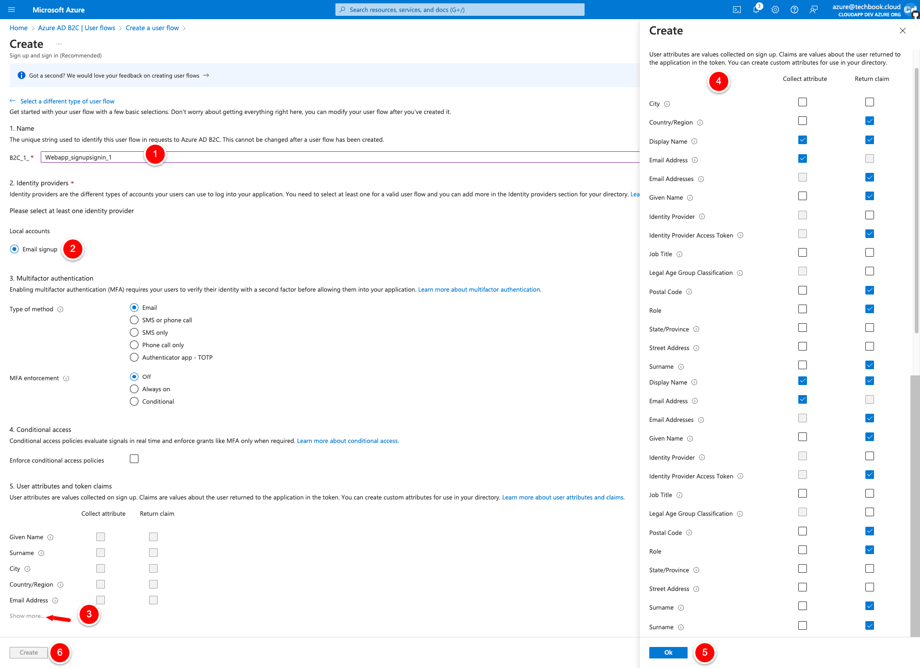Click the search resources bar

(x=459, y=10)
